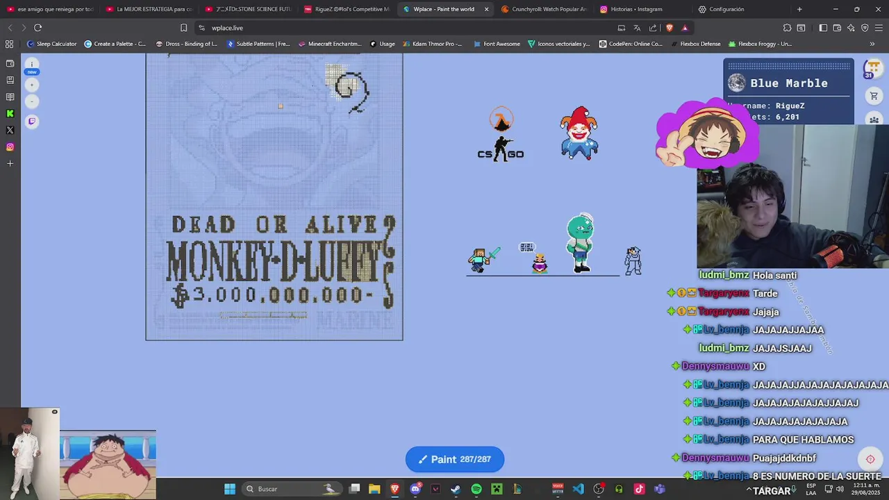The image size is (889, 500).
Task: Go back in browser history
Action: [10, 28]
